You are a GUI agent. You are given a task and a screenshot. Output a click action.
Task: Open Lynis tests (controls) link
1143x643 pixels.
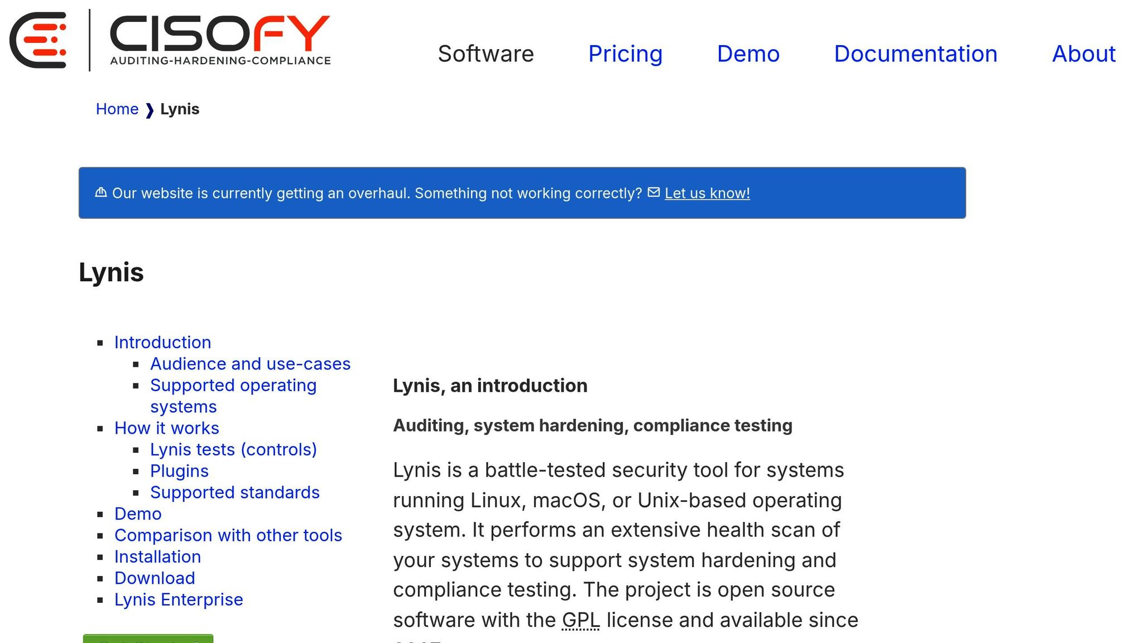233,449
